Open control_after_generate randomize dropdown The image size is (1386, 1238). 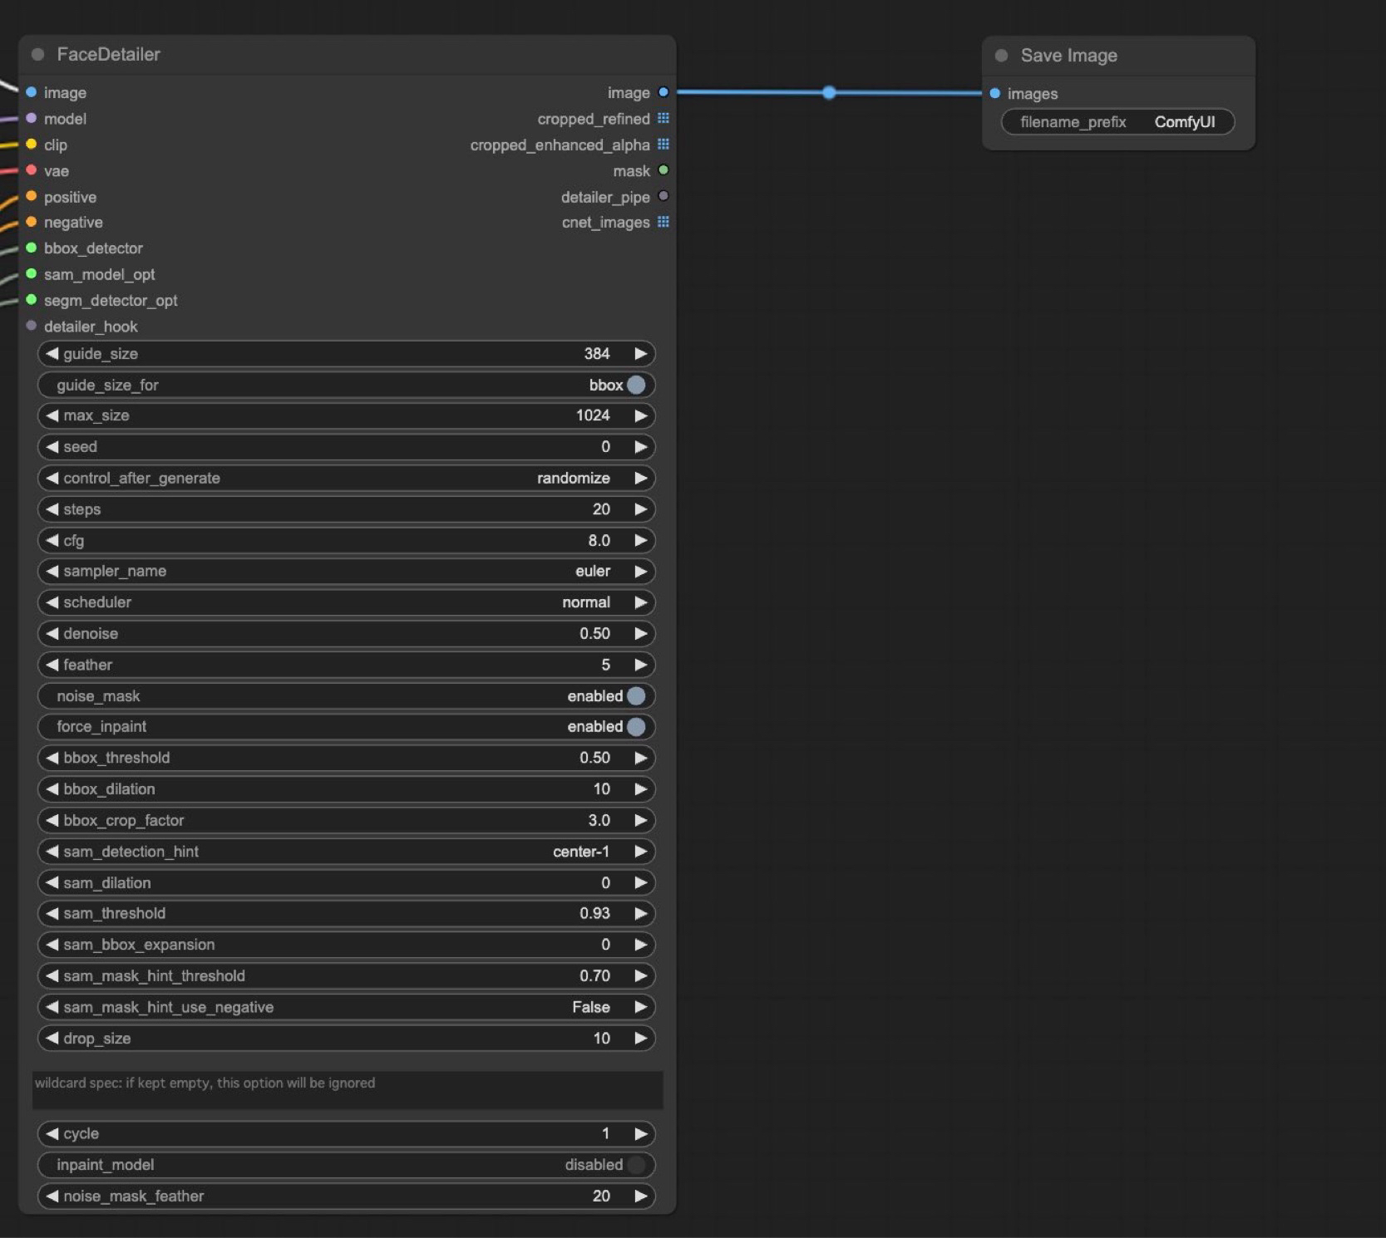346,479
